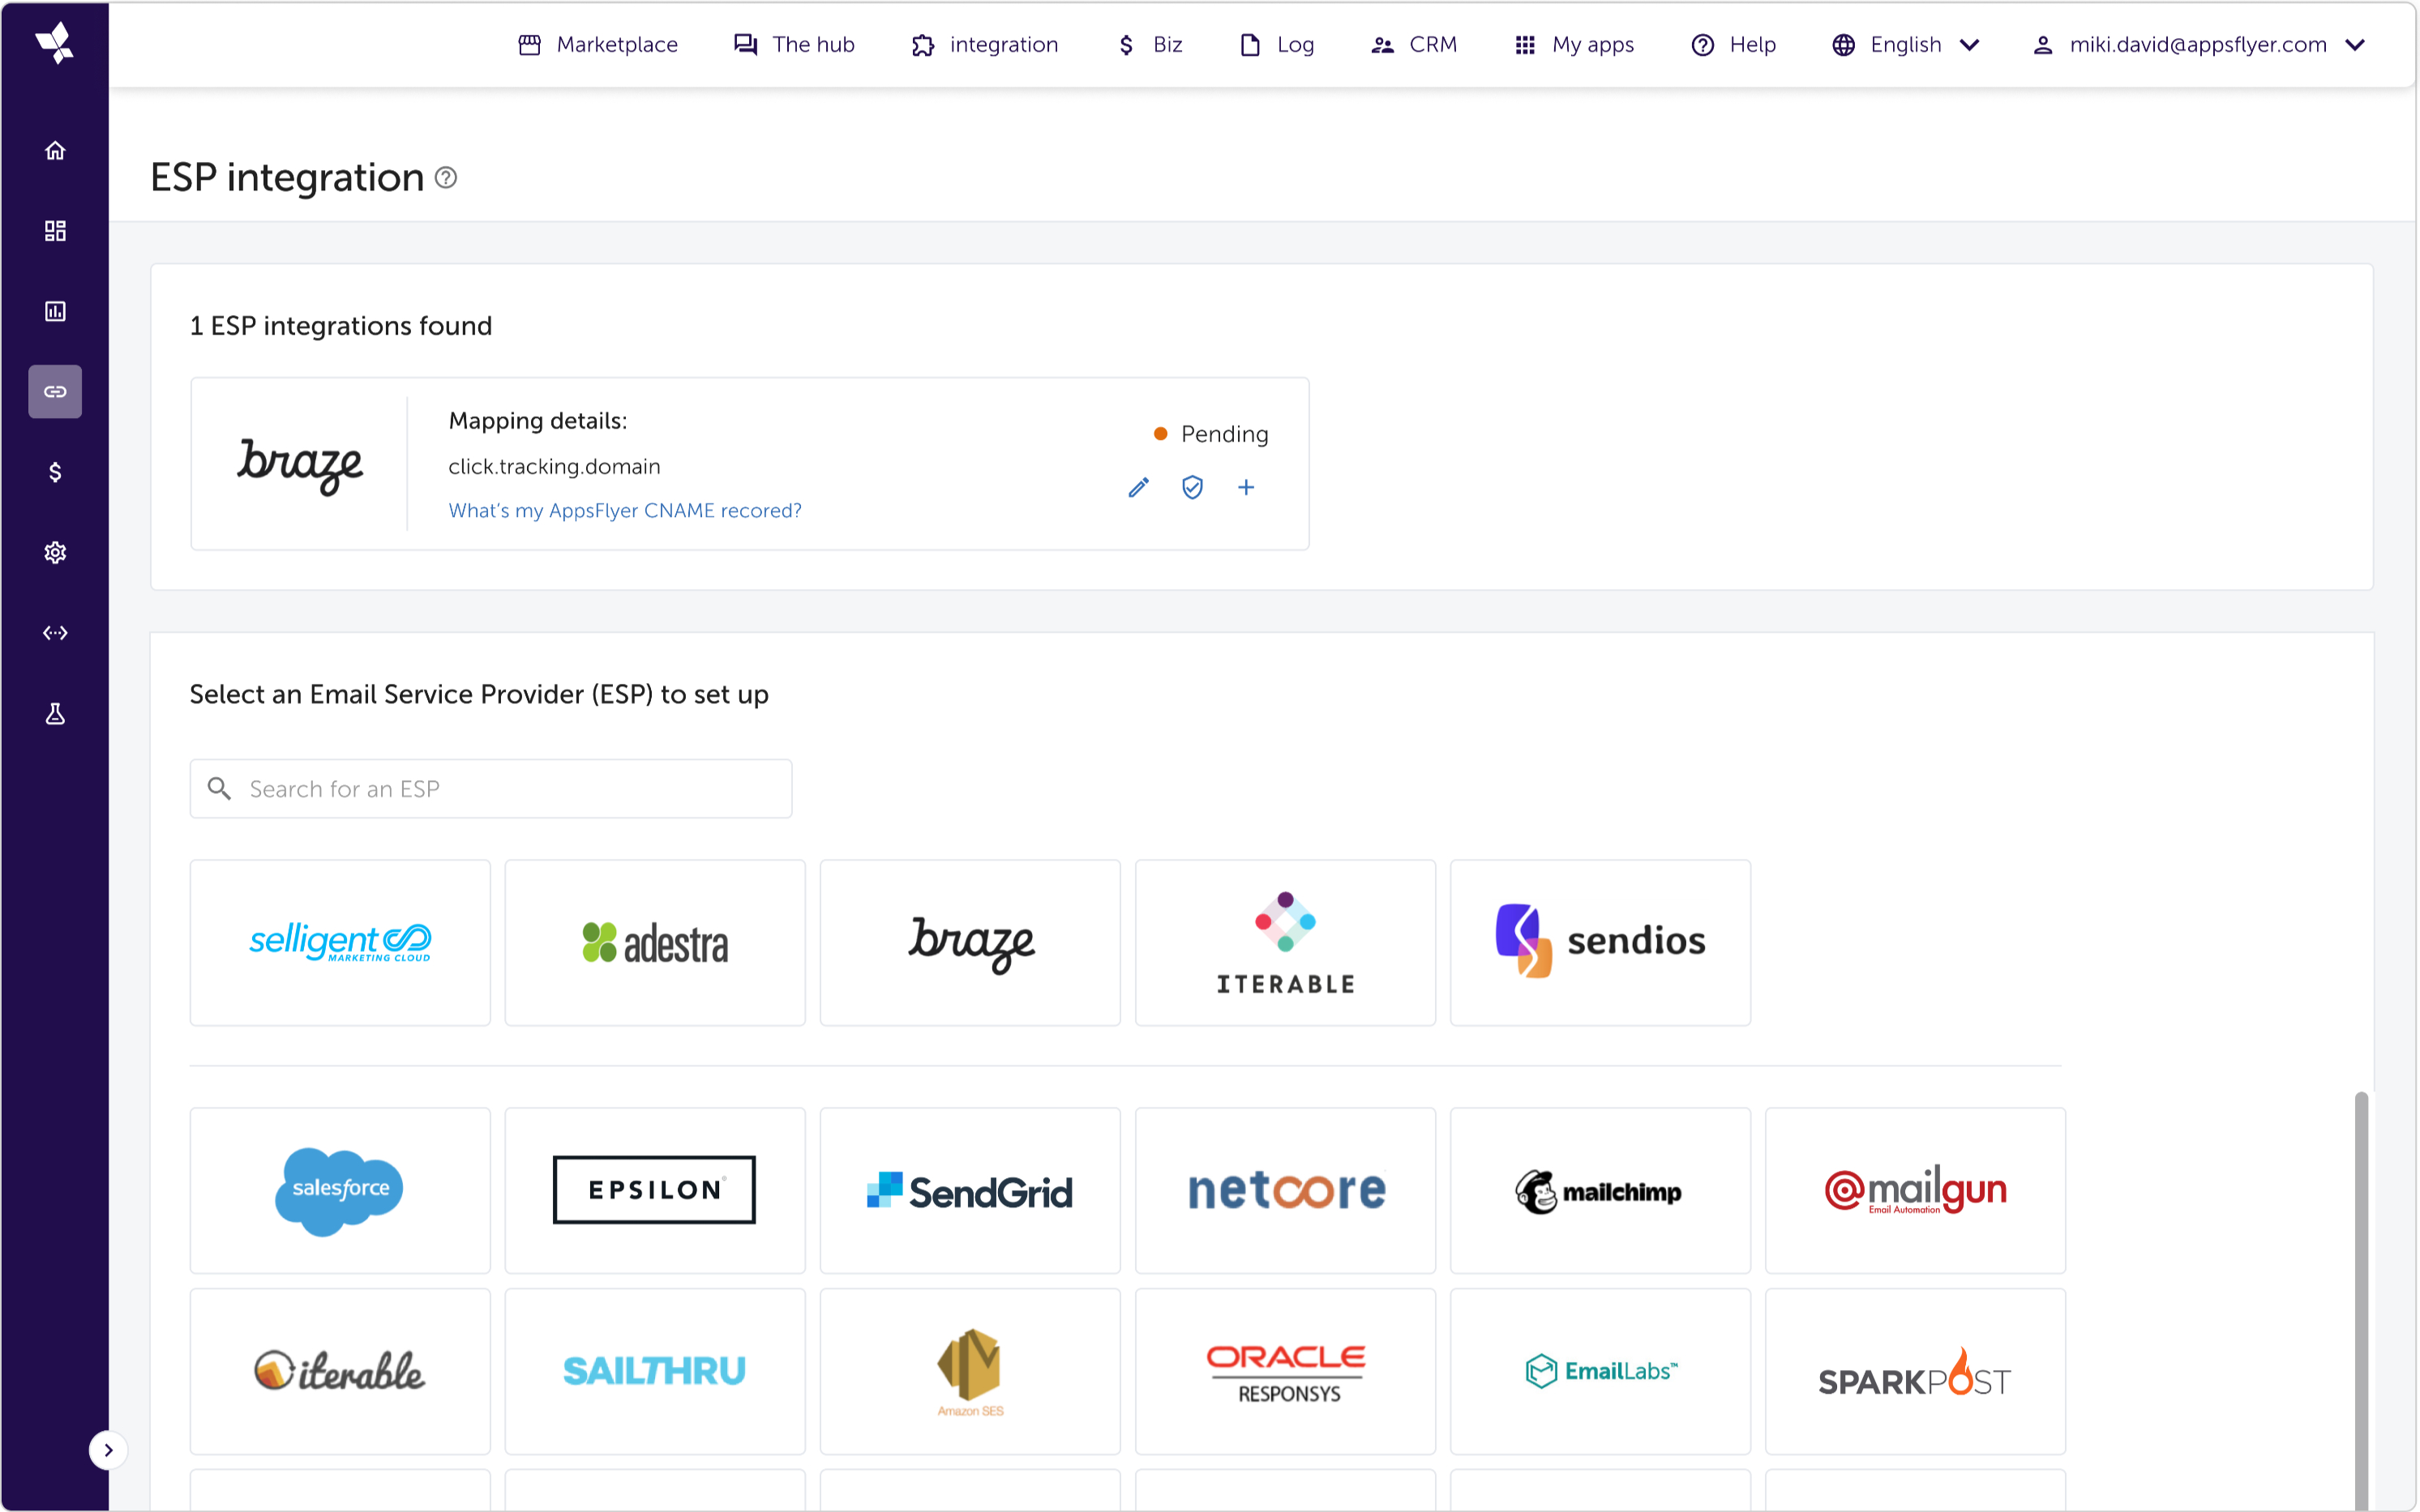Focus the Search for an ESP field
The width and height of the screenshot is (2420, 1512).
tap(490, 789)
